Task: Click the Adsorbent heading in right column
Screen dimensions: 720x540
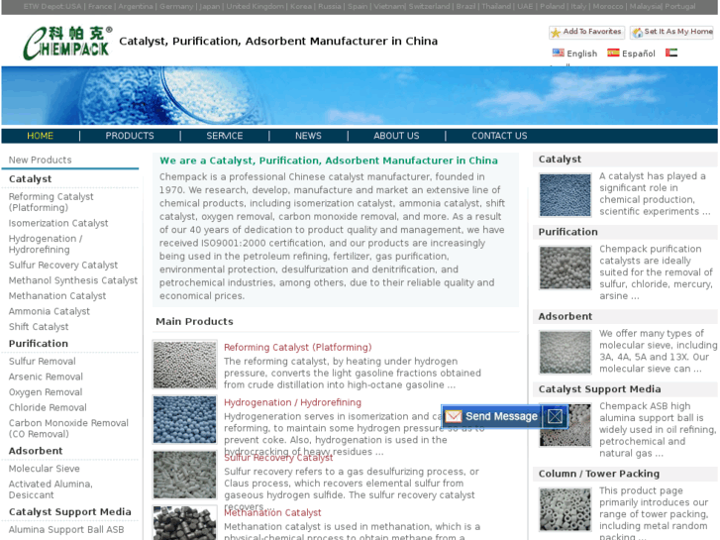Action: click(x=566, y=316)
